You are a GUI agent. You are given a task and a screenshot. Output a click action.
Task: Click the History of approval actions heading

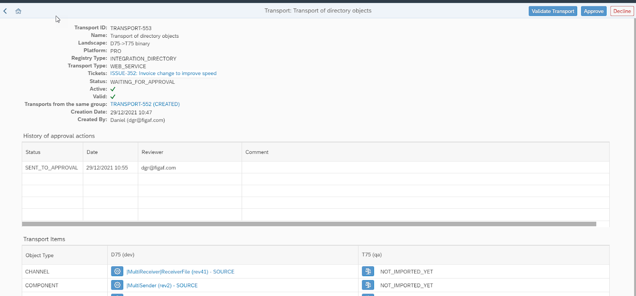(x=59, y=136)
